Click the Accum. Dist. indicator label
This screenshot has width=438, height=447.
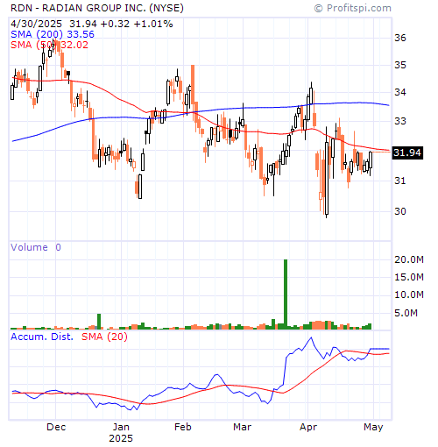pos(42,337)
